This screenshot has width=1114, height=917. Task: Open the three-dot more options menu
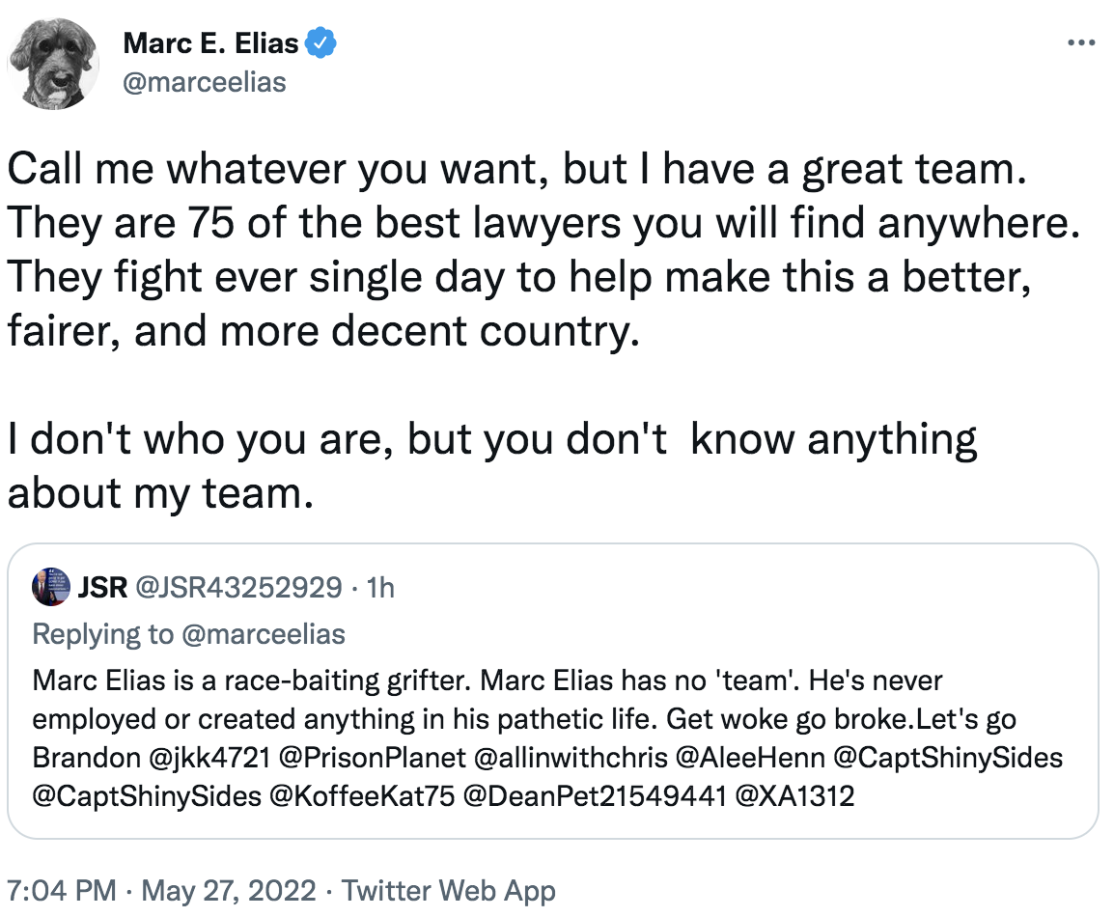click(x=1080, y=43)
